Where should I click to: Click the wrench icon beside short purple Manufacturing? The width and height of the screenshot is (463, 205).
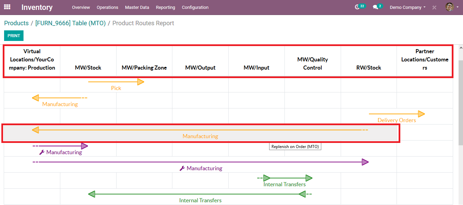42,152
